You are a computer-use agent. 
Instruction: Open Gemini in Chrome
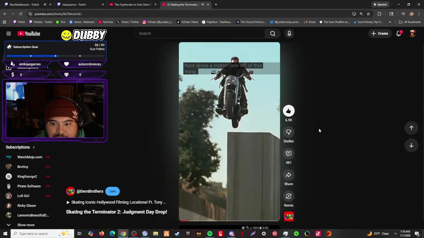[380, 4]
